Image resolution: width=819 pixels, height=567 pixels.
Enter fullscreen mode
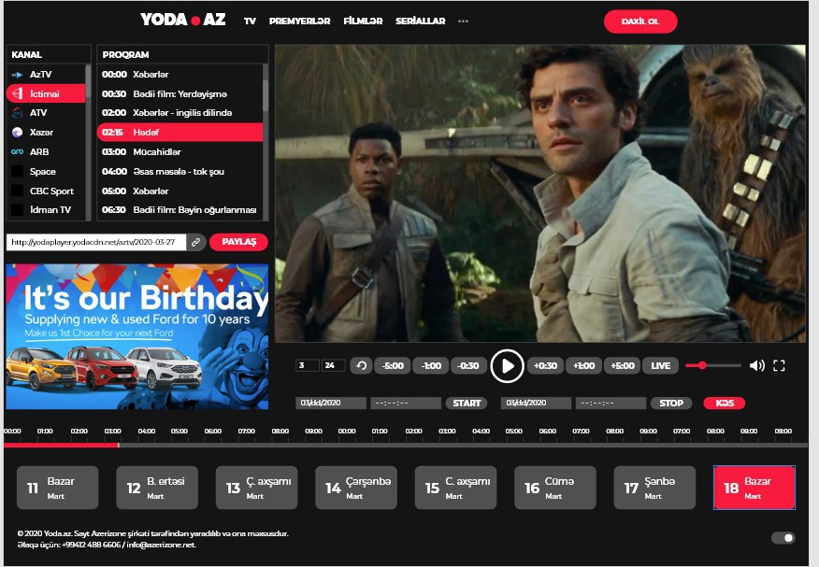[779, 365]
